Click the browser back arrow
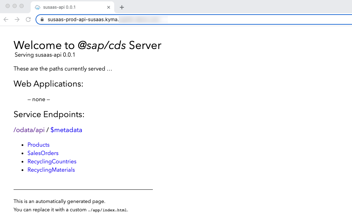Image resolution: width=352 pixels, height=220 pixels. (x=6, y=19)
